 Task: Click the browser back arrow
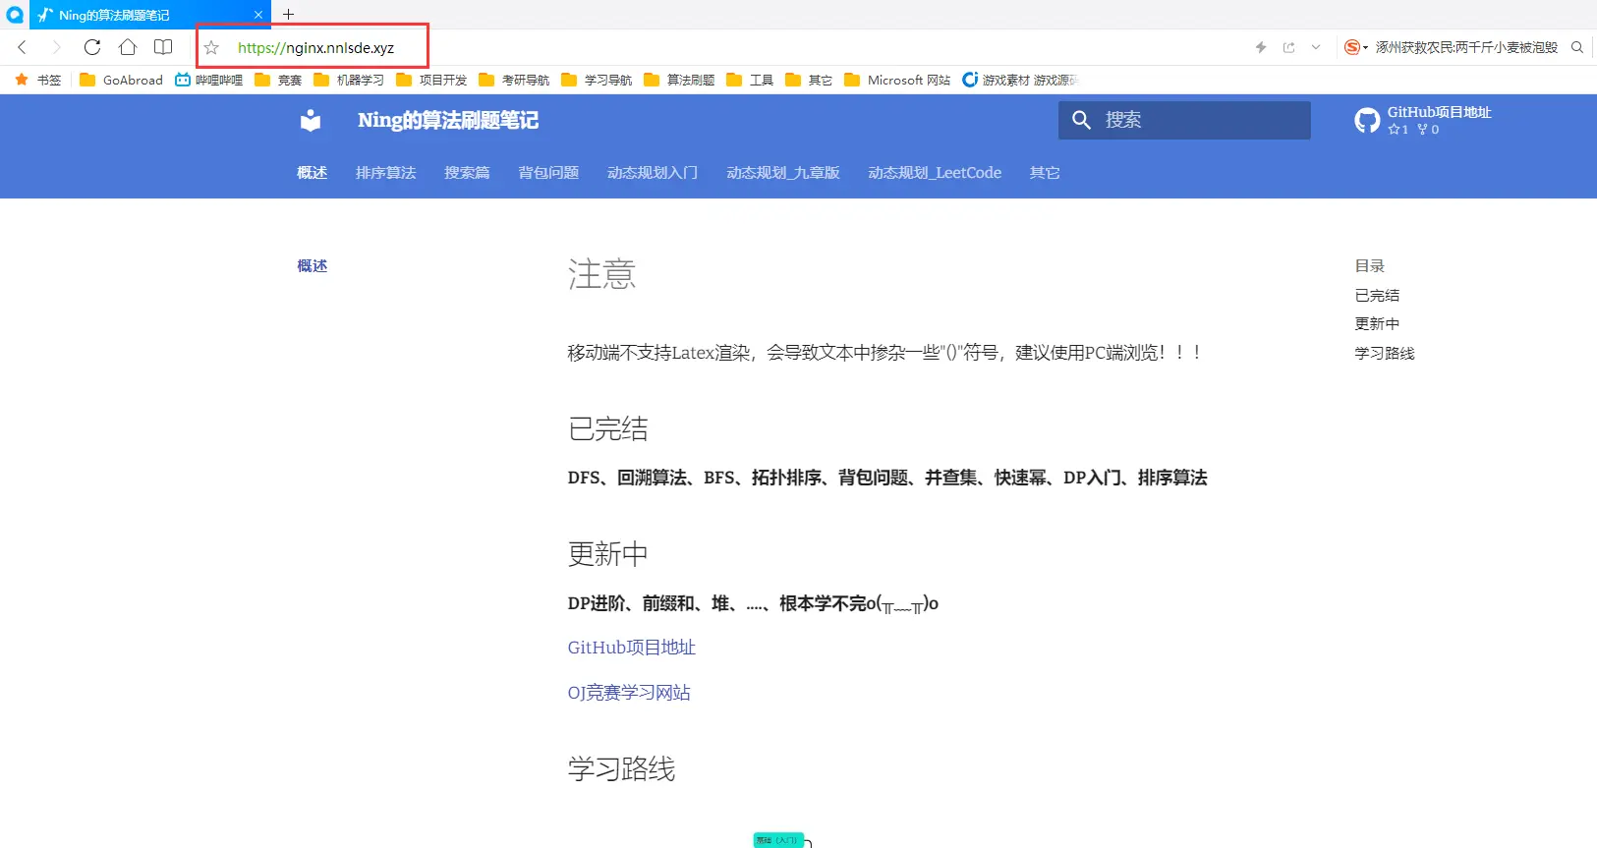point(22,47)
